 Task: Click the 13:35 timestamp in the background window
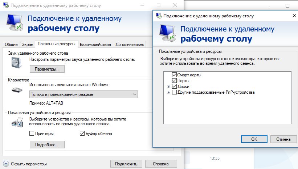pos(215,158)
